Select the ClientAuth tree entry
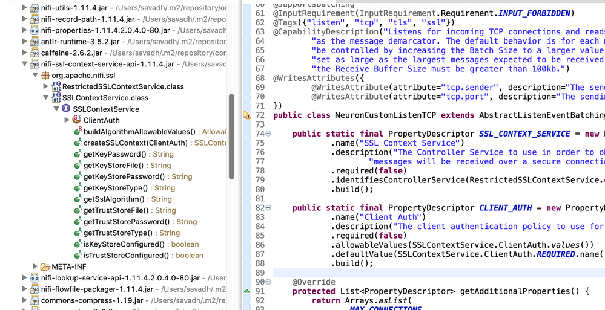Screen dimensions: 605x310 pyautogui.click(x=102, y=120)
